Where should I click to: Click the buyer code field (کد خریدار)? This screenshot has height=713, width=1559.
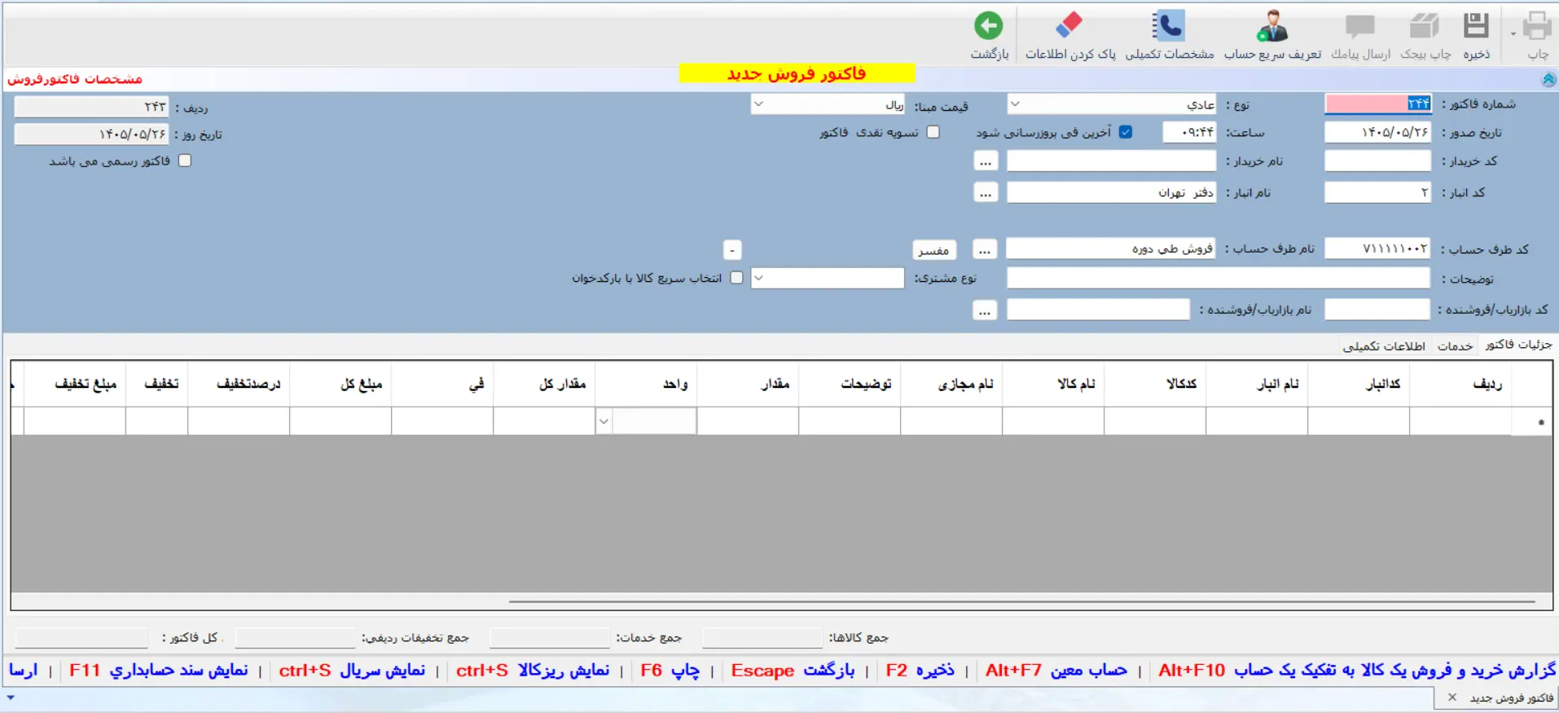tap(1378, 161)
